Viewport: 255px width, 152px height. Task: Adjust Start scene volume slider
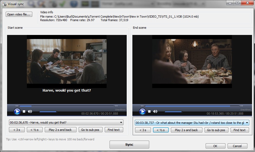coord(48,112)
